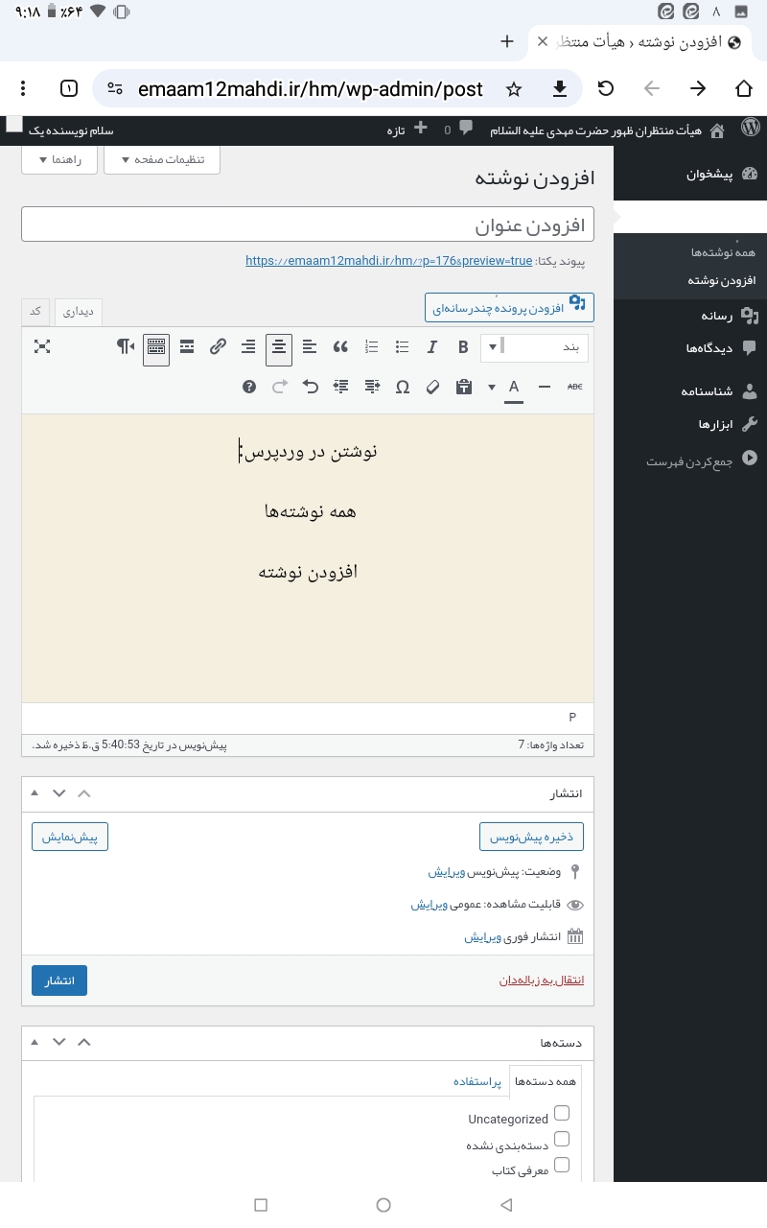Tick the Uncategorized category checkbox

[562, 1113]
